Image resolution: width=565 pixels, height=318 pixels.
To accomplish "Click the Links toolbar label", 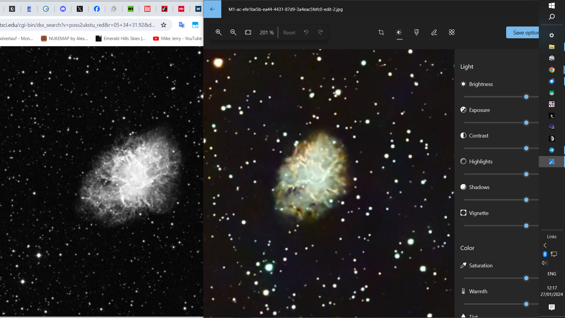I will pyautogui.click(x=552, y=237).
